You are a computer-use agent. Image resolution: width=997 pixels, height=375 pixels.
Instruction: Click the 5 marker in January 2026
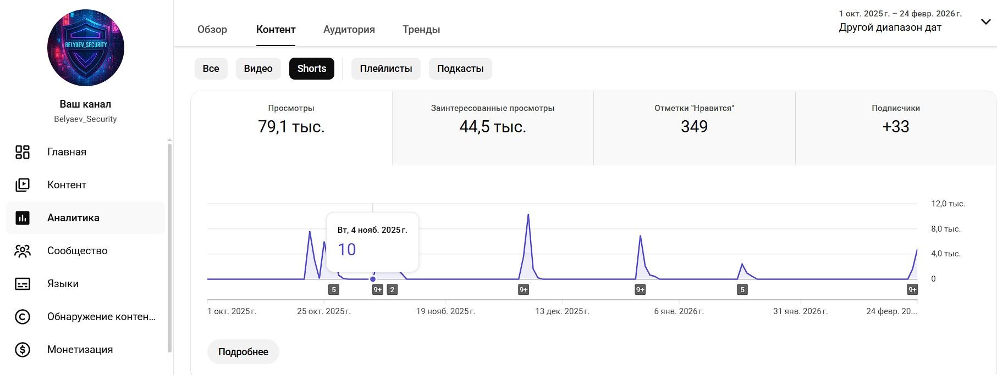pos(742,289)
